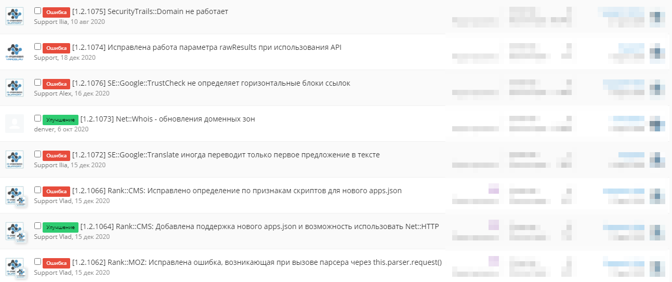Click the stacked avatar on the [1.2.1064] row
672x282 pixels.
click(x=16, y=232)
